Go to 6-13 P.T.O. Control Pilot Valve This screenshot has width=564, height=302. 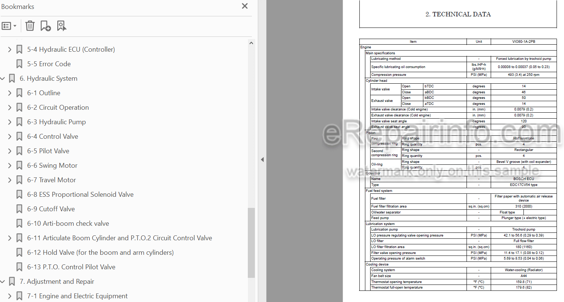pos(71,267)
